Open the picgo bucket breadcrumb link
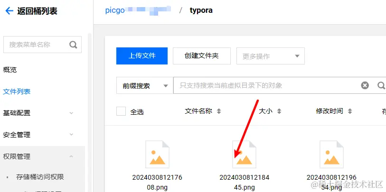 click(x=138, y=10)
